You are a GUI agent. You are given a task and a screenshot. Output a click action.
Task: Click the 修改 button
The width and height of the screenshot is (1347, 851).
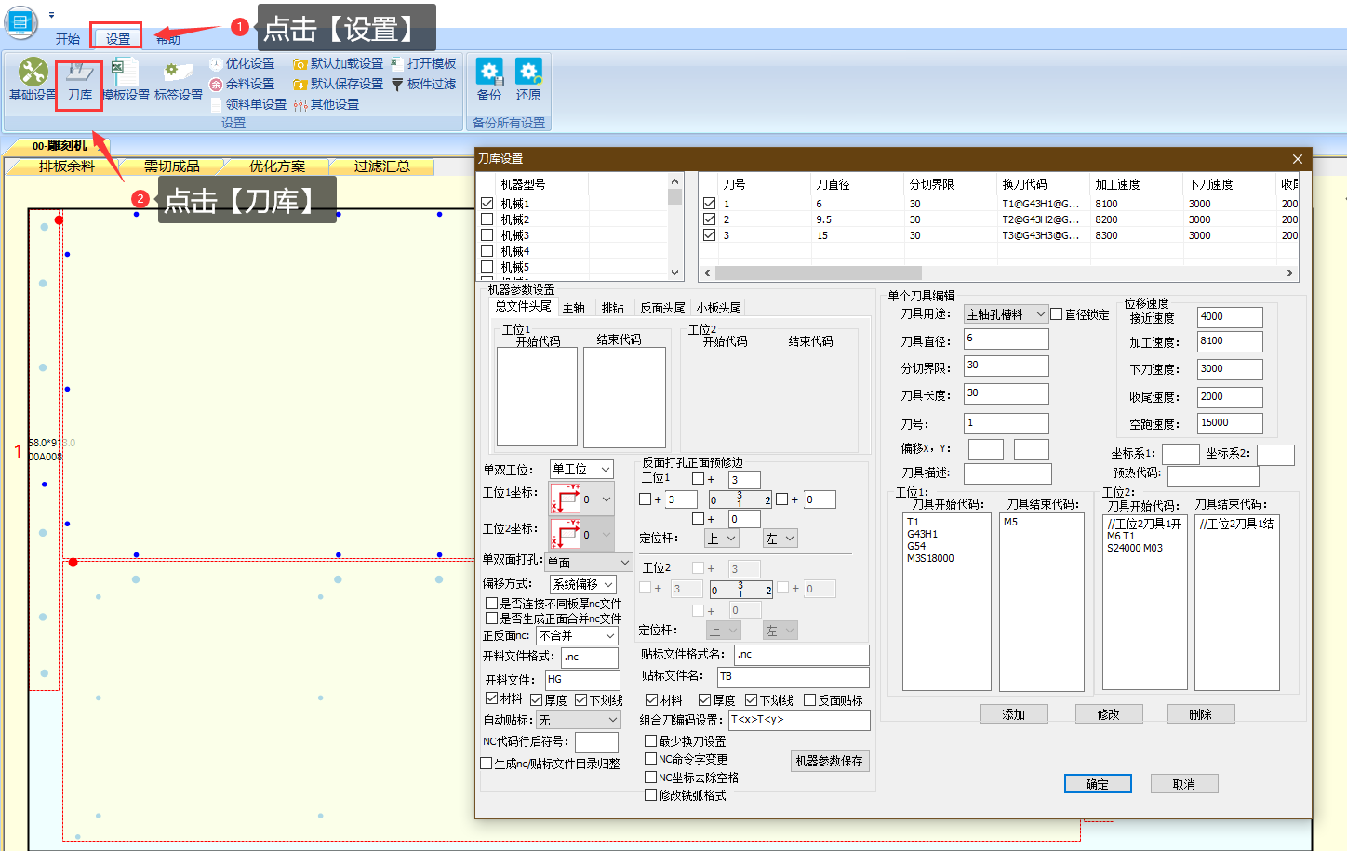click(1108, 714)
